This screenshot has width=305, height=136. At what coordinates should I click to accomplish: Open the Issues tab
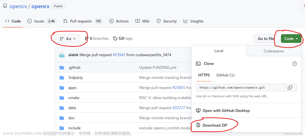[41, 21]
